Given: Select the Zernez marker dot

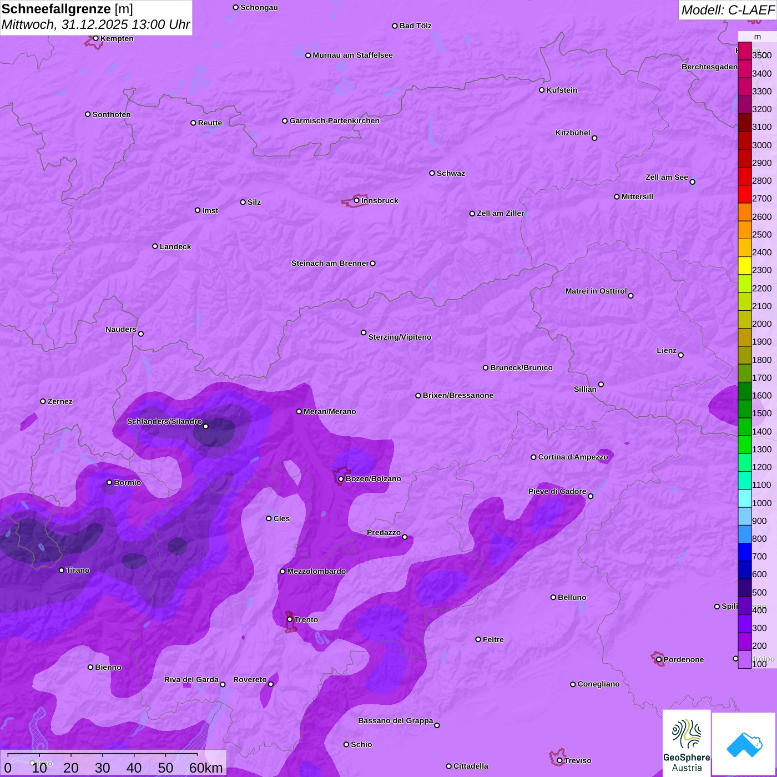Looking at the screenshot, I should (43, 401).
